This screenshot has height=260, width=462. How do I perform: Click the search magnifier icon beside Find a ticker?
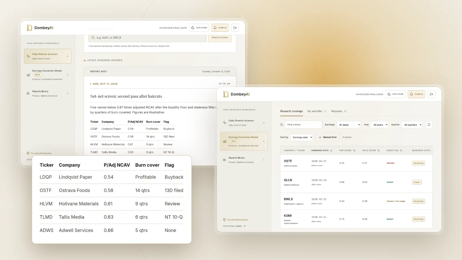click(282, 125)
